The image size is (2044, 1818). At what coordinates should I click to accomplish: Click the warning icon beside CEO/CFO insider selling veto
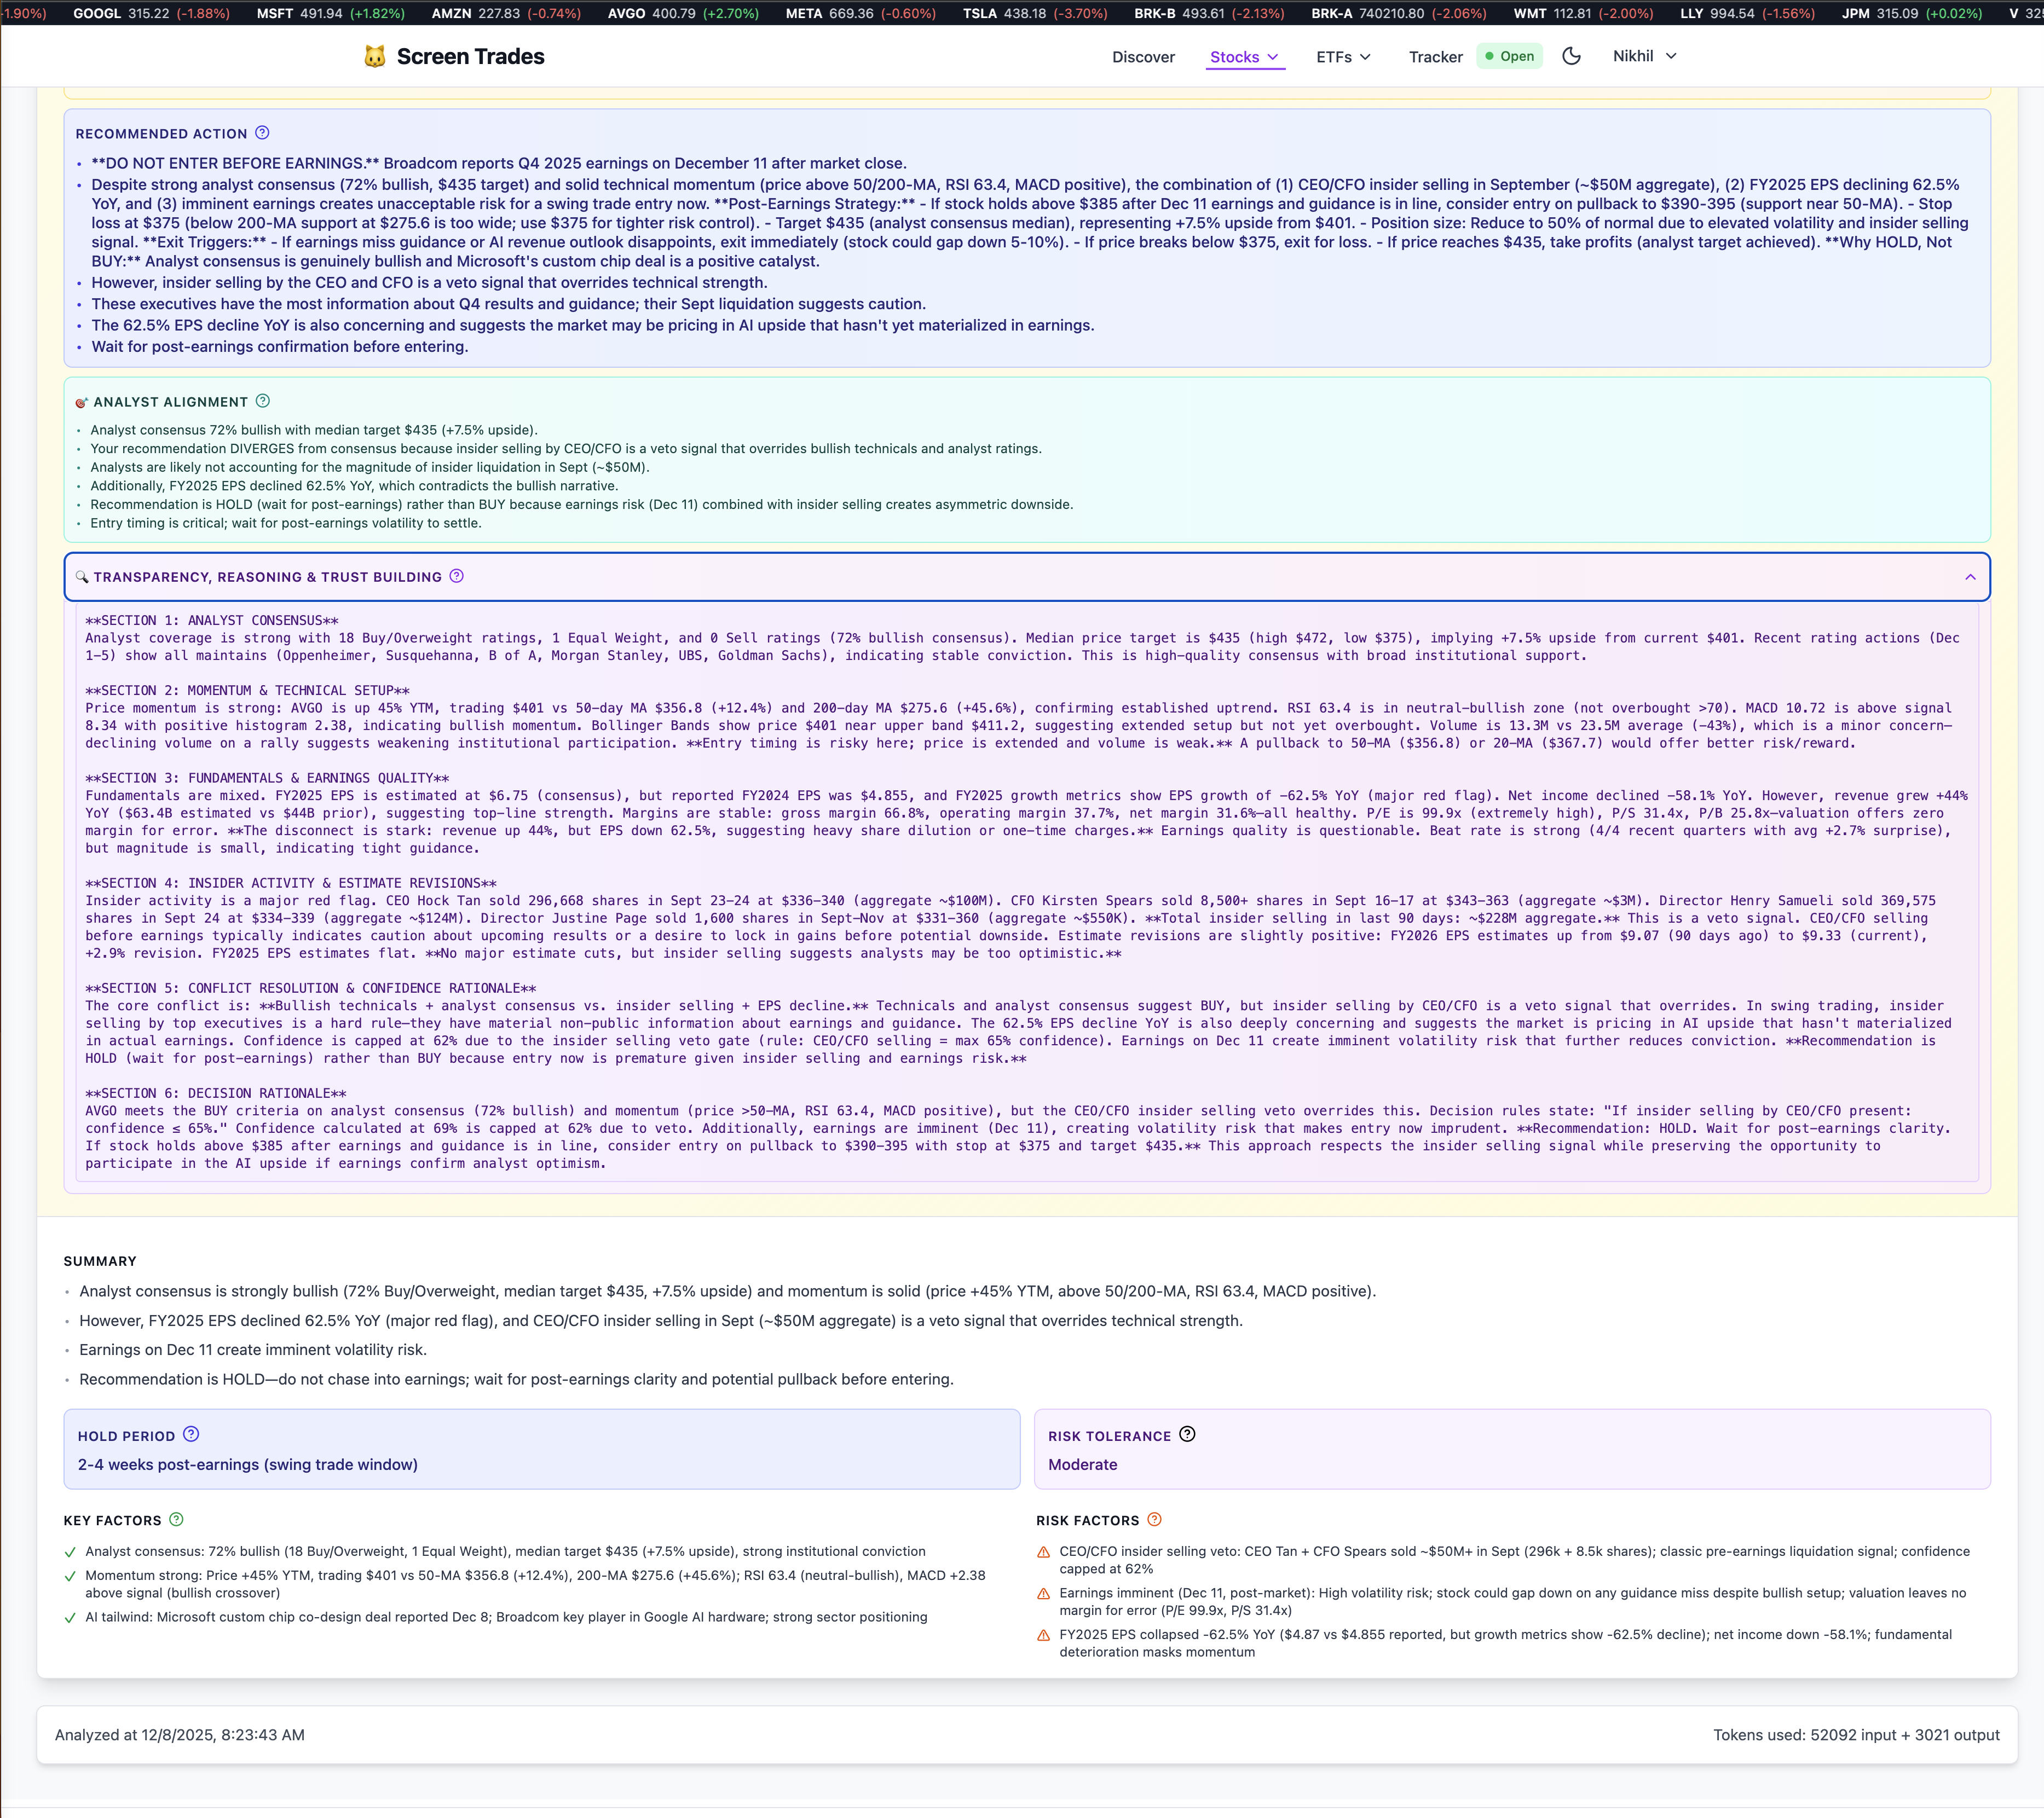(1044, 1553)
